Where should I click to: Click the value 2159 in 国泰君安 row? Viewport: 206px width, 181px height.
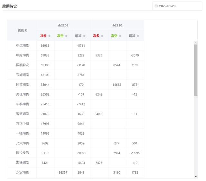coord(135,65)
